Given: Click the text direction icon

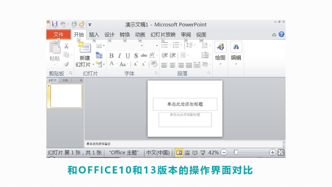Looking at the screenshot, I should (x=205, y=45).
